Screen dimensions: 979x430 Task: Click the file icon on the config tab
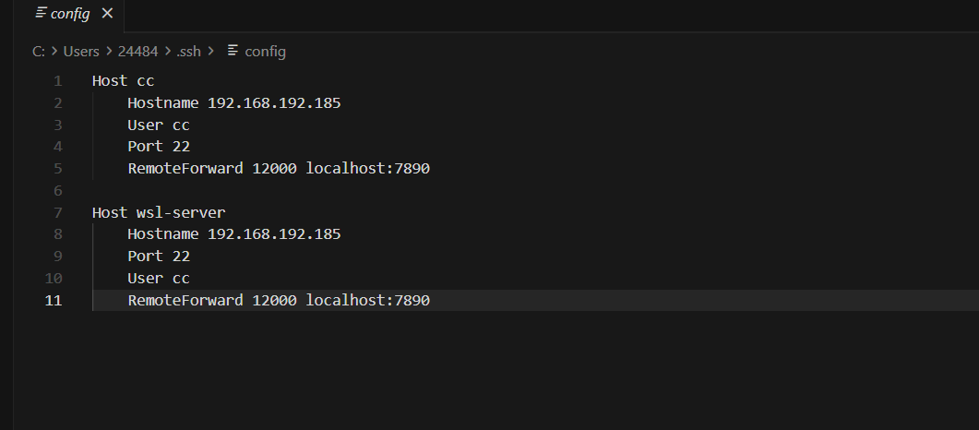click(40, 14)
